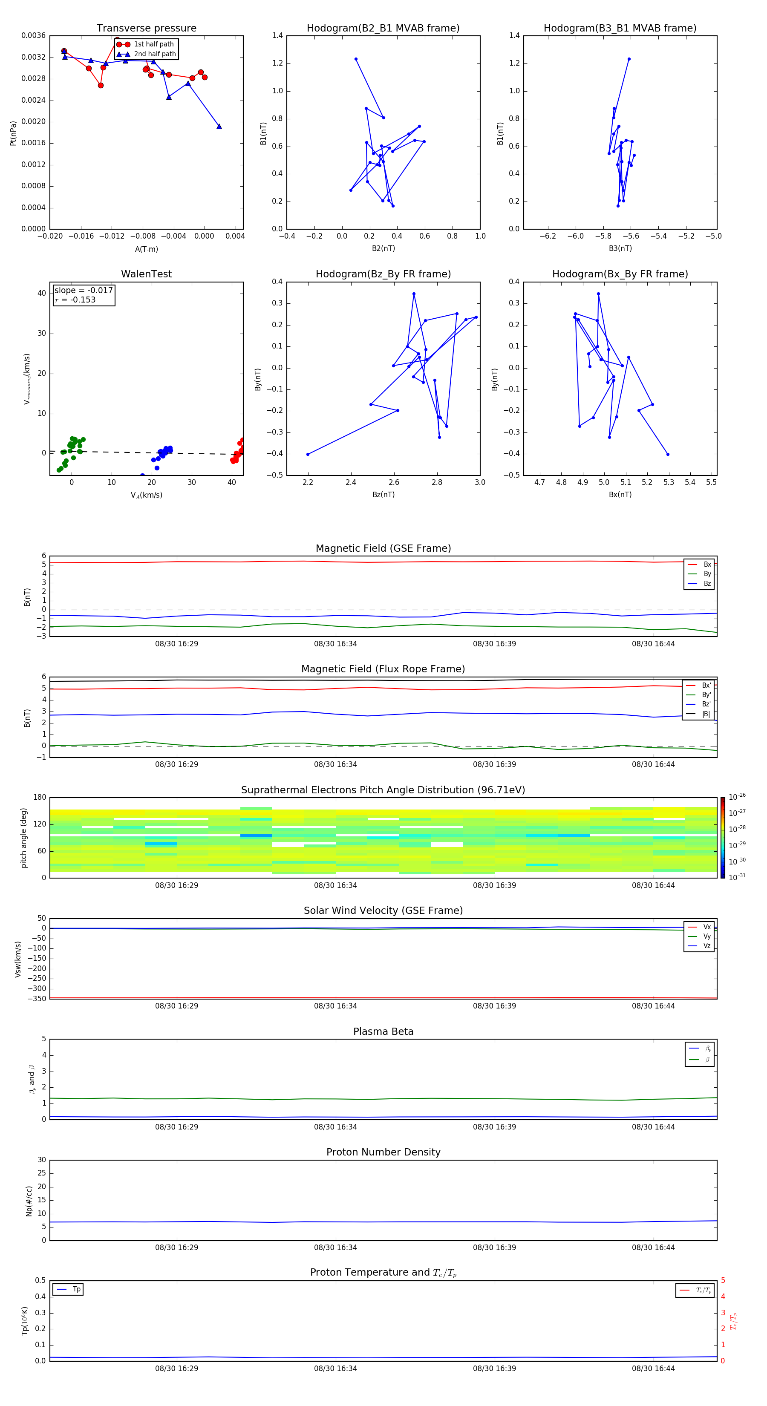Click the 'Pt(nPa)' y-axis label
Screen dimensions: 767x1406
(13, 133)
